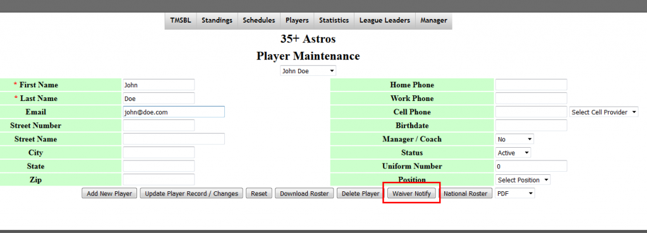
Task: Click the Reset button
Action: click(x=259, y=194)
